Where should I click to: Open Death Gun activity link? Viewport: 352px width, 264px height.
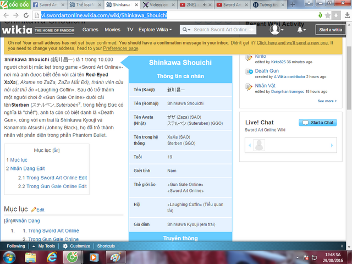pyautogui.click(x=267, y=71)
